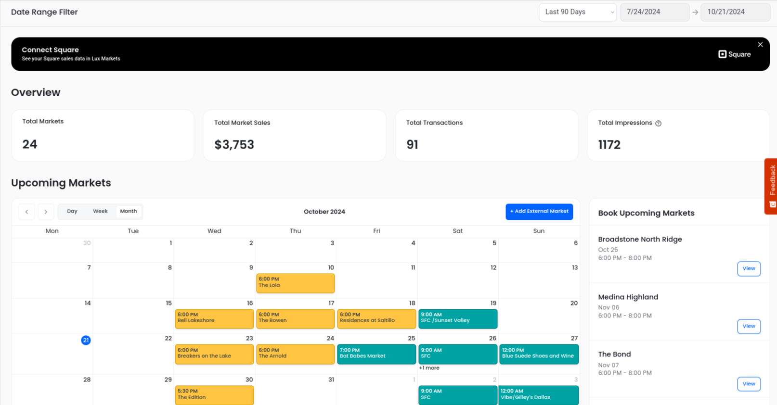Close the Connect Square banner
The height and width of the screenshot is (405, 777).
(760, 45)
